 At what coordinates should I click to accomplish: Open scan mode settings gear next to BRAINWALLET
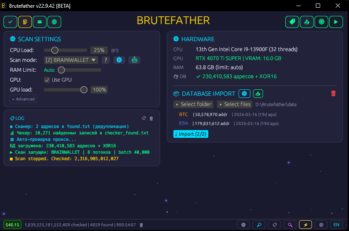pyautogui.click(x=119, y=60)
